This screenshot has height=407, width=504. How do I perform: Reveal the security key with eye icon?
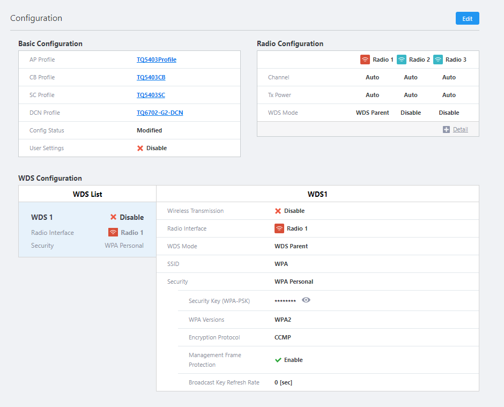pyautogui.click(x=306, y=300)
